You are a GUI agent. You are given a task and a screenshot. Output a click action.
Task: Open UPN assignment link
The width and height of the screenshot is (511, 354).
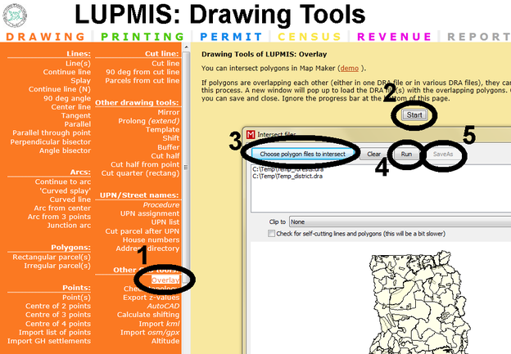coord(150,213)
